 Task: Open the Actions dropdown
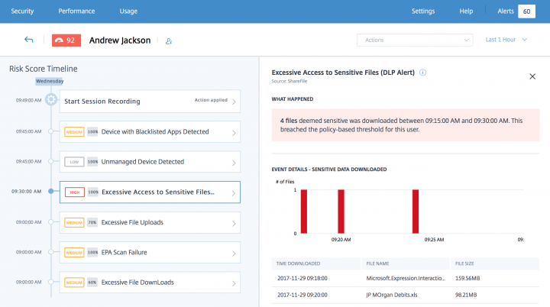point(413,40)
